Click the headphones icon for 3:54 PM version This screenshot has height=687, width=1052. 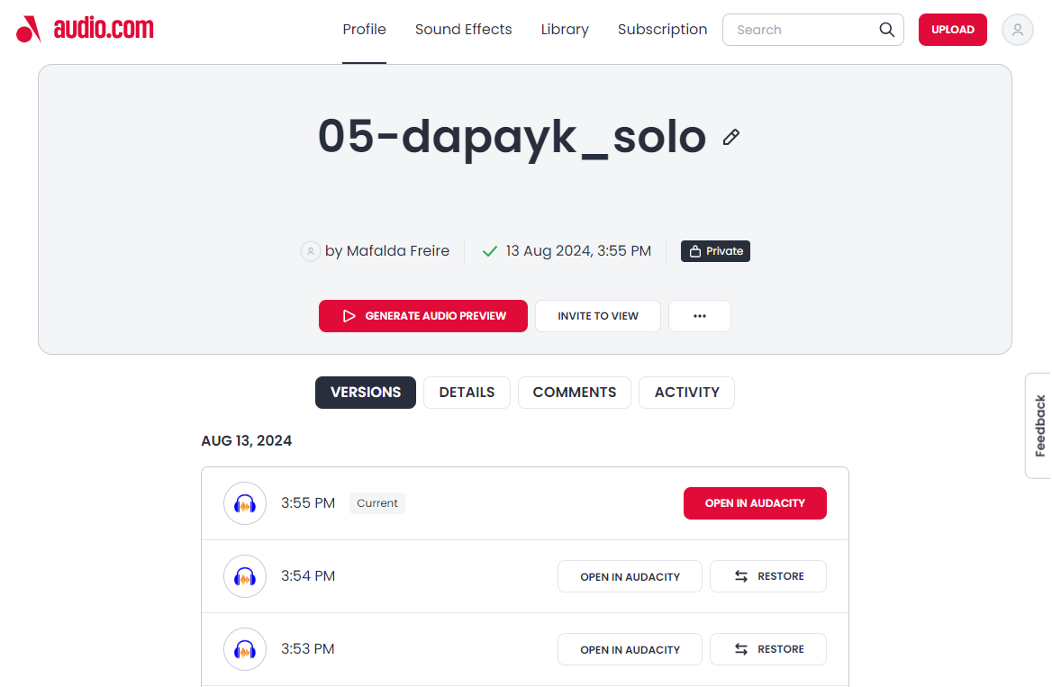pyautogui.click(x=245, y=576)
